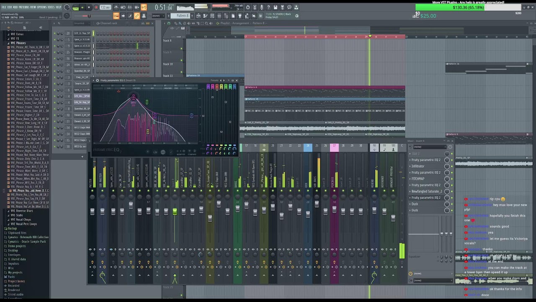Open the EDIT menu
536x302 pixels.
click(x=10, y=7)
